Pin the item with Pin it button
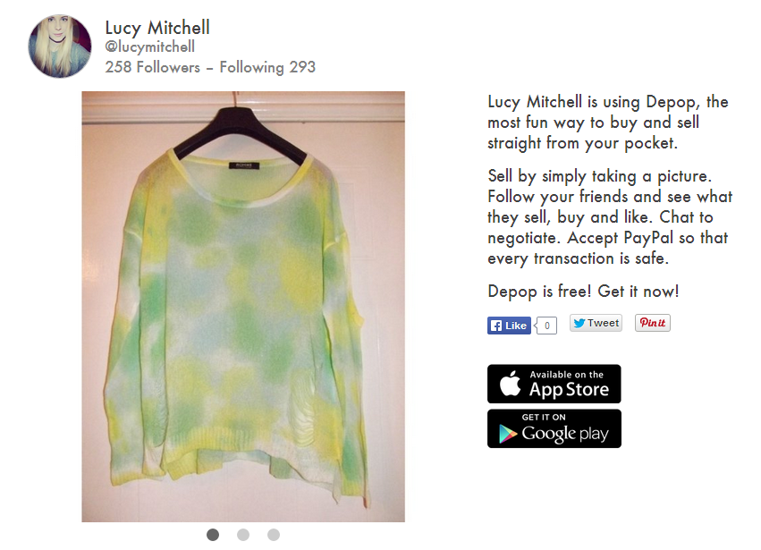This screenshot has height=550, width=761. (652, 323)
